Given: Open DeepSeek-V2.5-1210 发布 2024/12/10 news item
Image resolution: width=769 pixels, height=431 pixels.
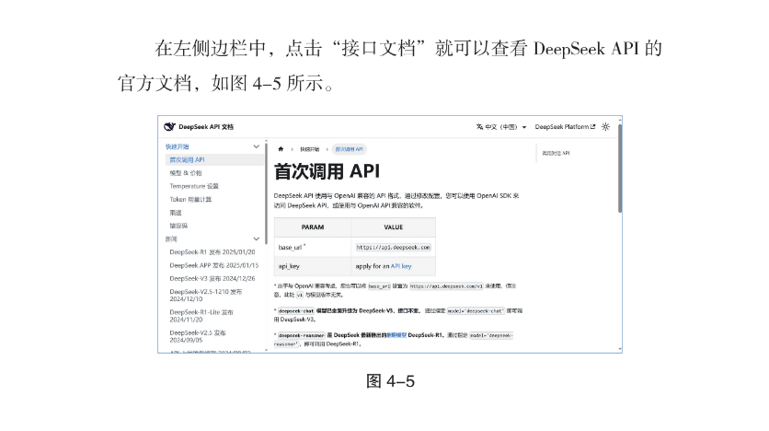Looking at the screenshot, I should tap(206, 295).
